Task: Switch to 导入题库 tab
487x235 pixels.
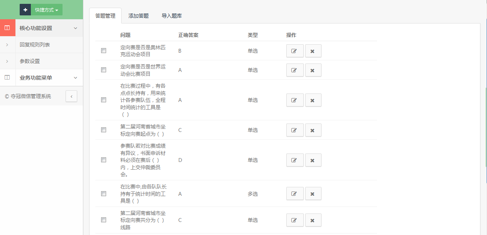Action: point(172,16)
